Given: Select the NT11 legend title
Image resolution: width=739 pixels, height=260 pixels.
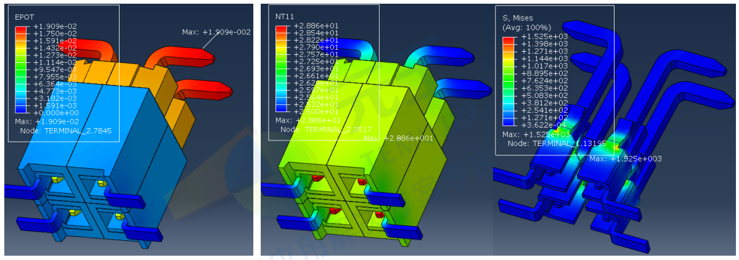Looking at the screenshot, I should 285,15.
